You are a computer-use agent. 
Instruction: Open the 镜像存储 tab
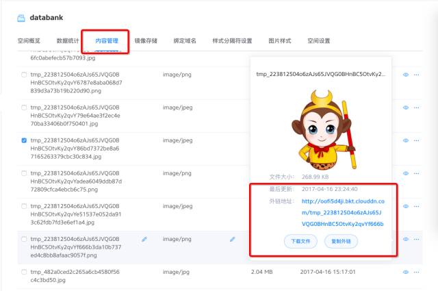(x=146, y=41)
